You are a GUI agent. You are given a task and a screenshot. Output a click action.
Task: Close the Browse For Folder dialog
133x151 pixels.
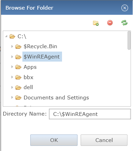tap(125, 8)
